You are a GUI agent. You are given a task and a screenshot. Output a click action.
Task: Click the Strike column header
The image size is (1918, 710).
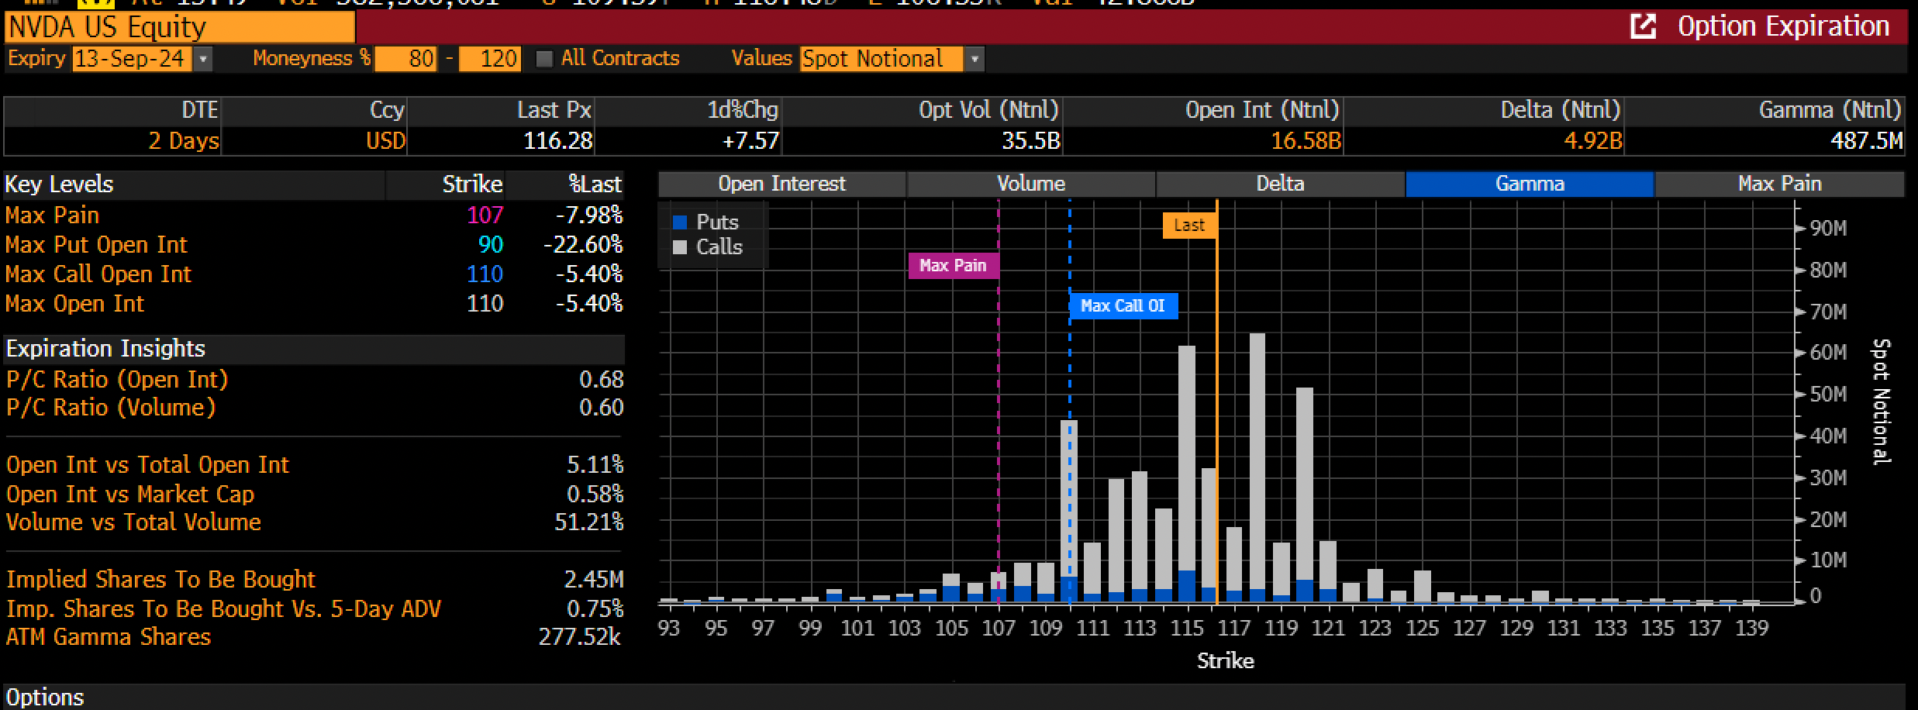pyautogui.click(x=472, y=184)
